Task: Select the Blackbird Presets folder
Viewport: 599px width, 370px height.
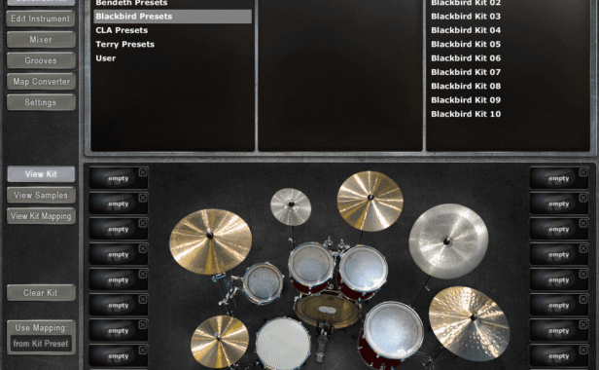Action: click(x=173, y=17)
